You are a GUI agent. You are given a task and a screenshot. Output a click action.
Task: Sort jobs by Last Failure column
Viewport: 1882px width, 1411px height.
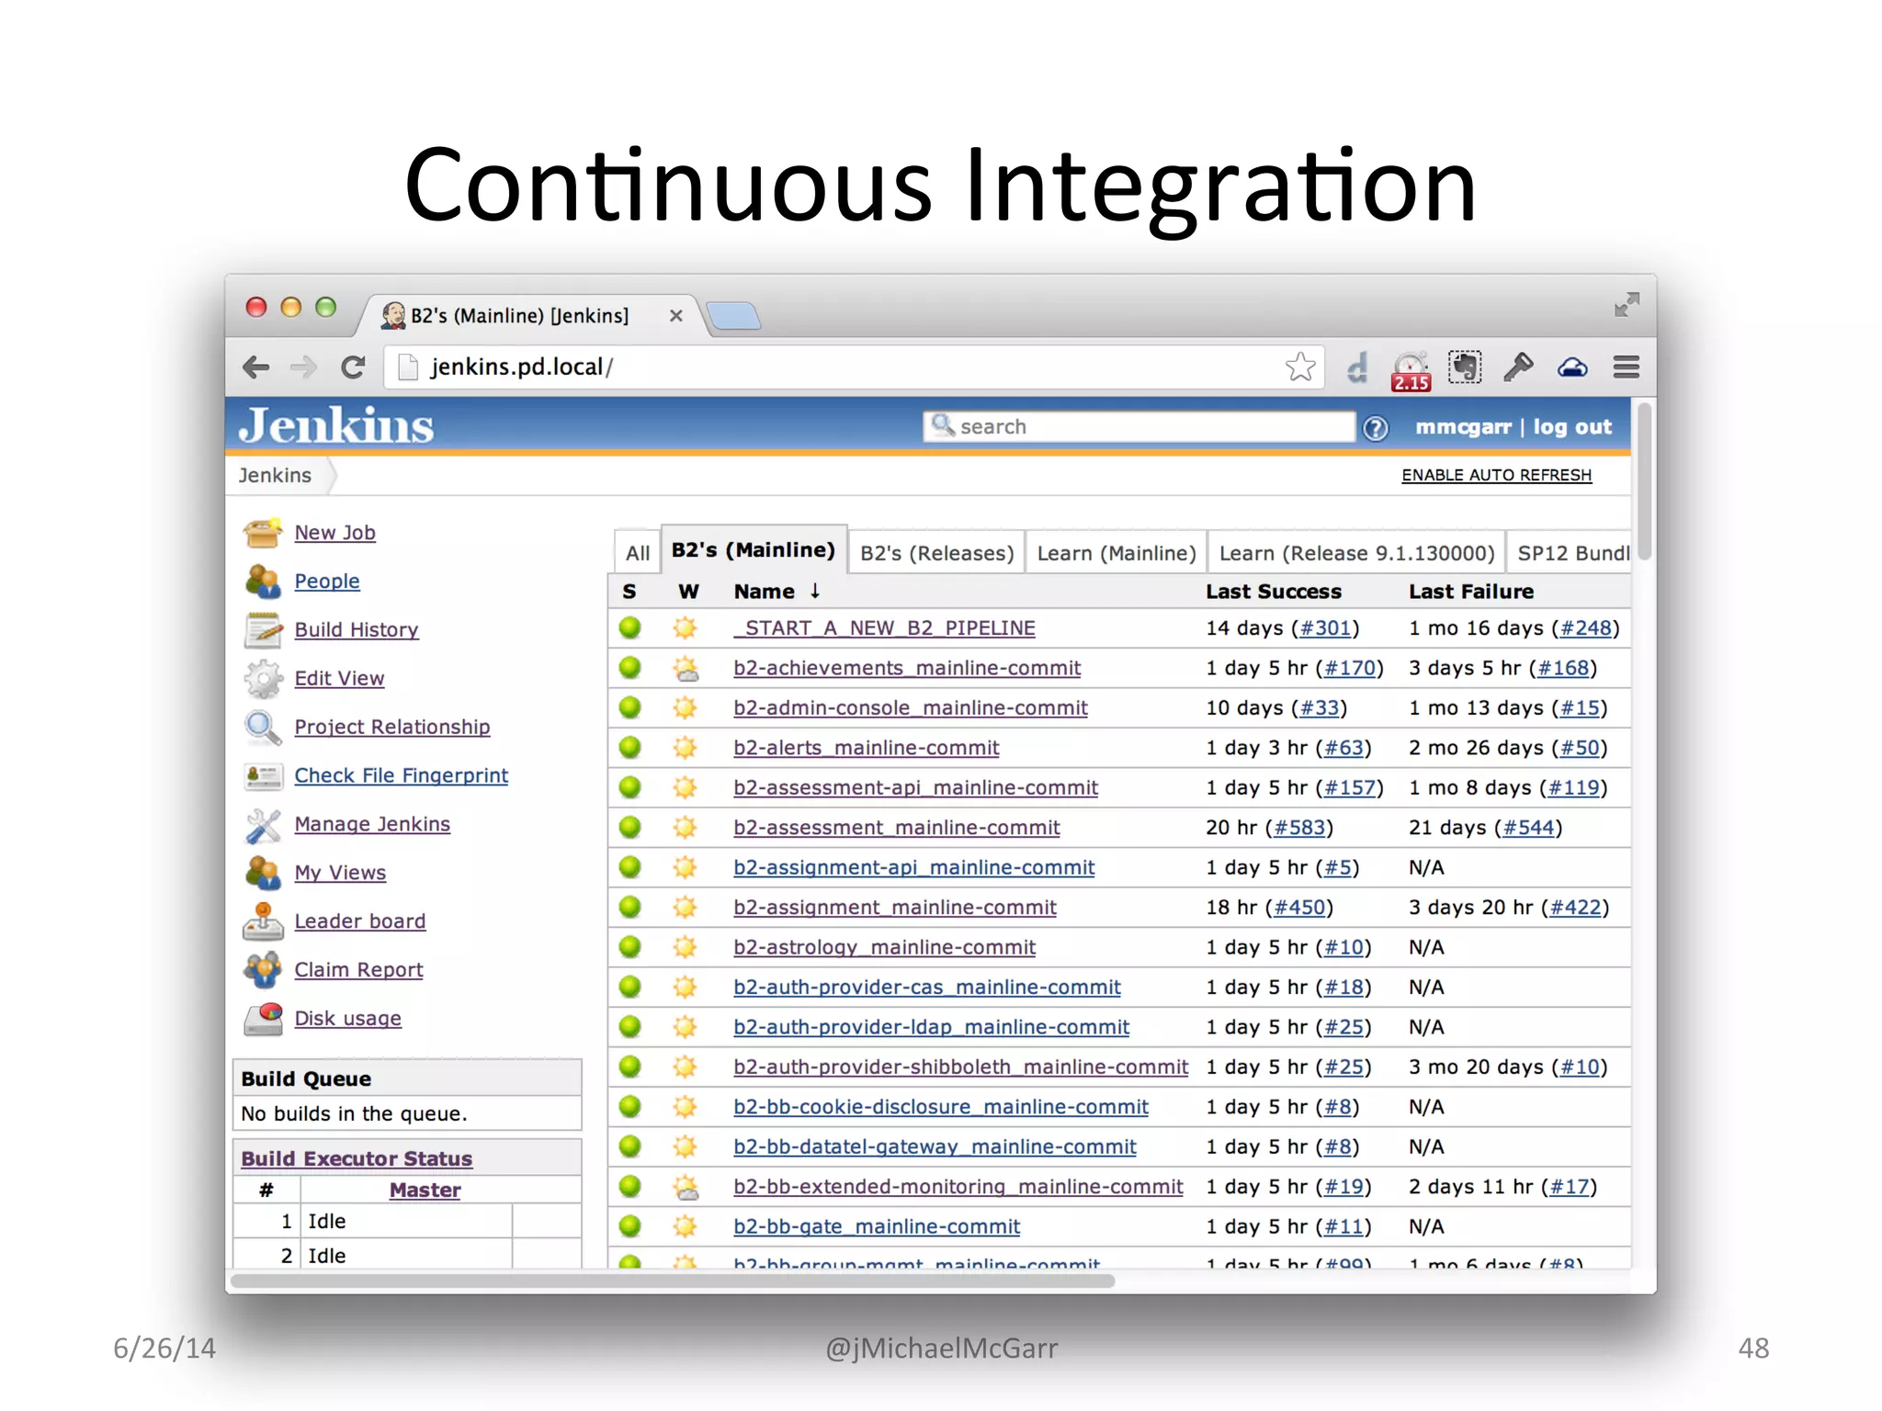coord(1471,592)
